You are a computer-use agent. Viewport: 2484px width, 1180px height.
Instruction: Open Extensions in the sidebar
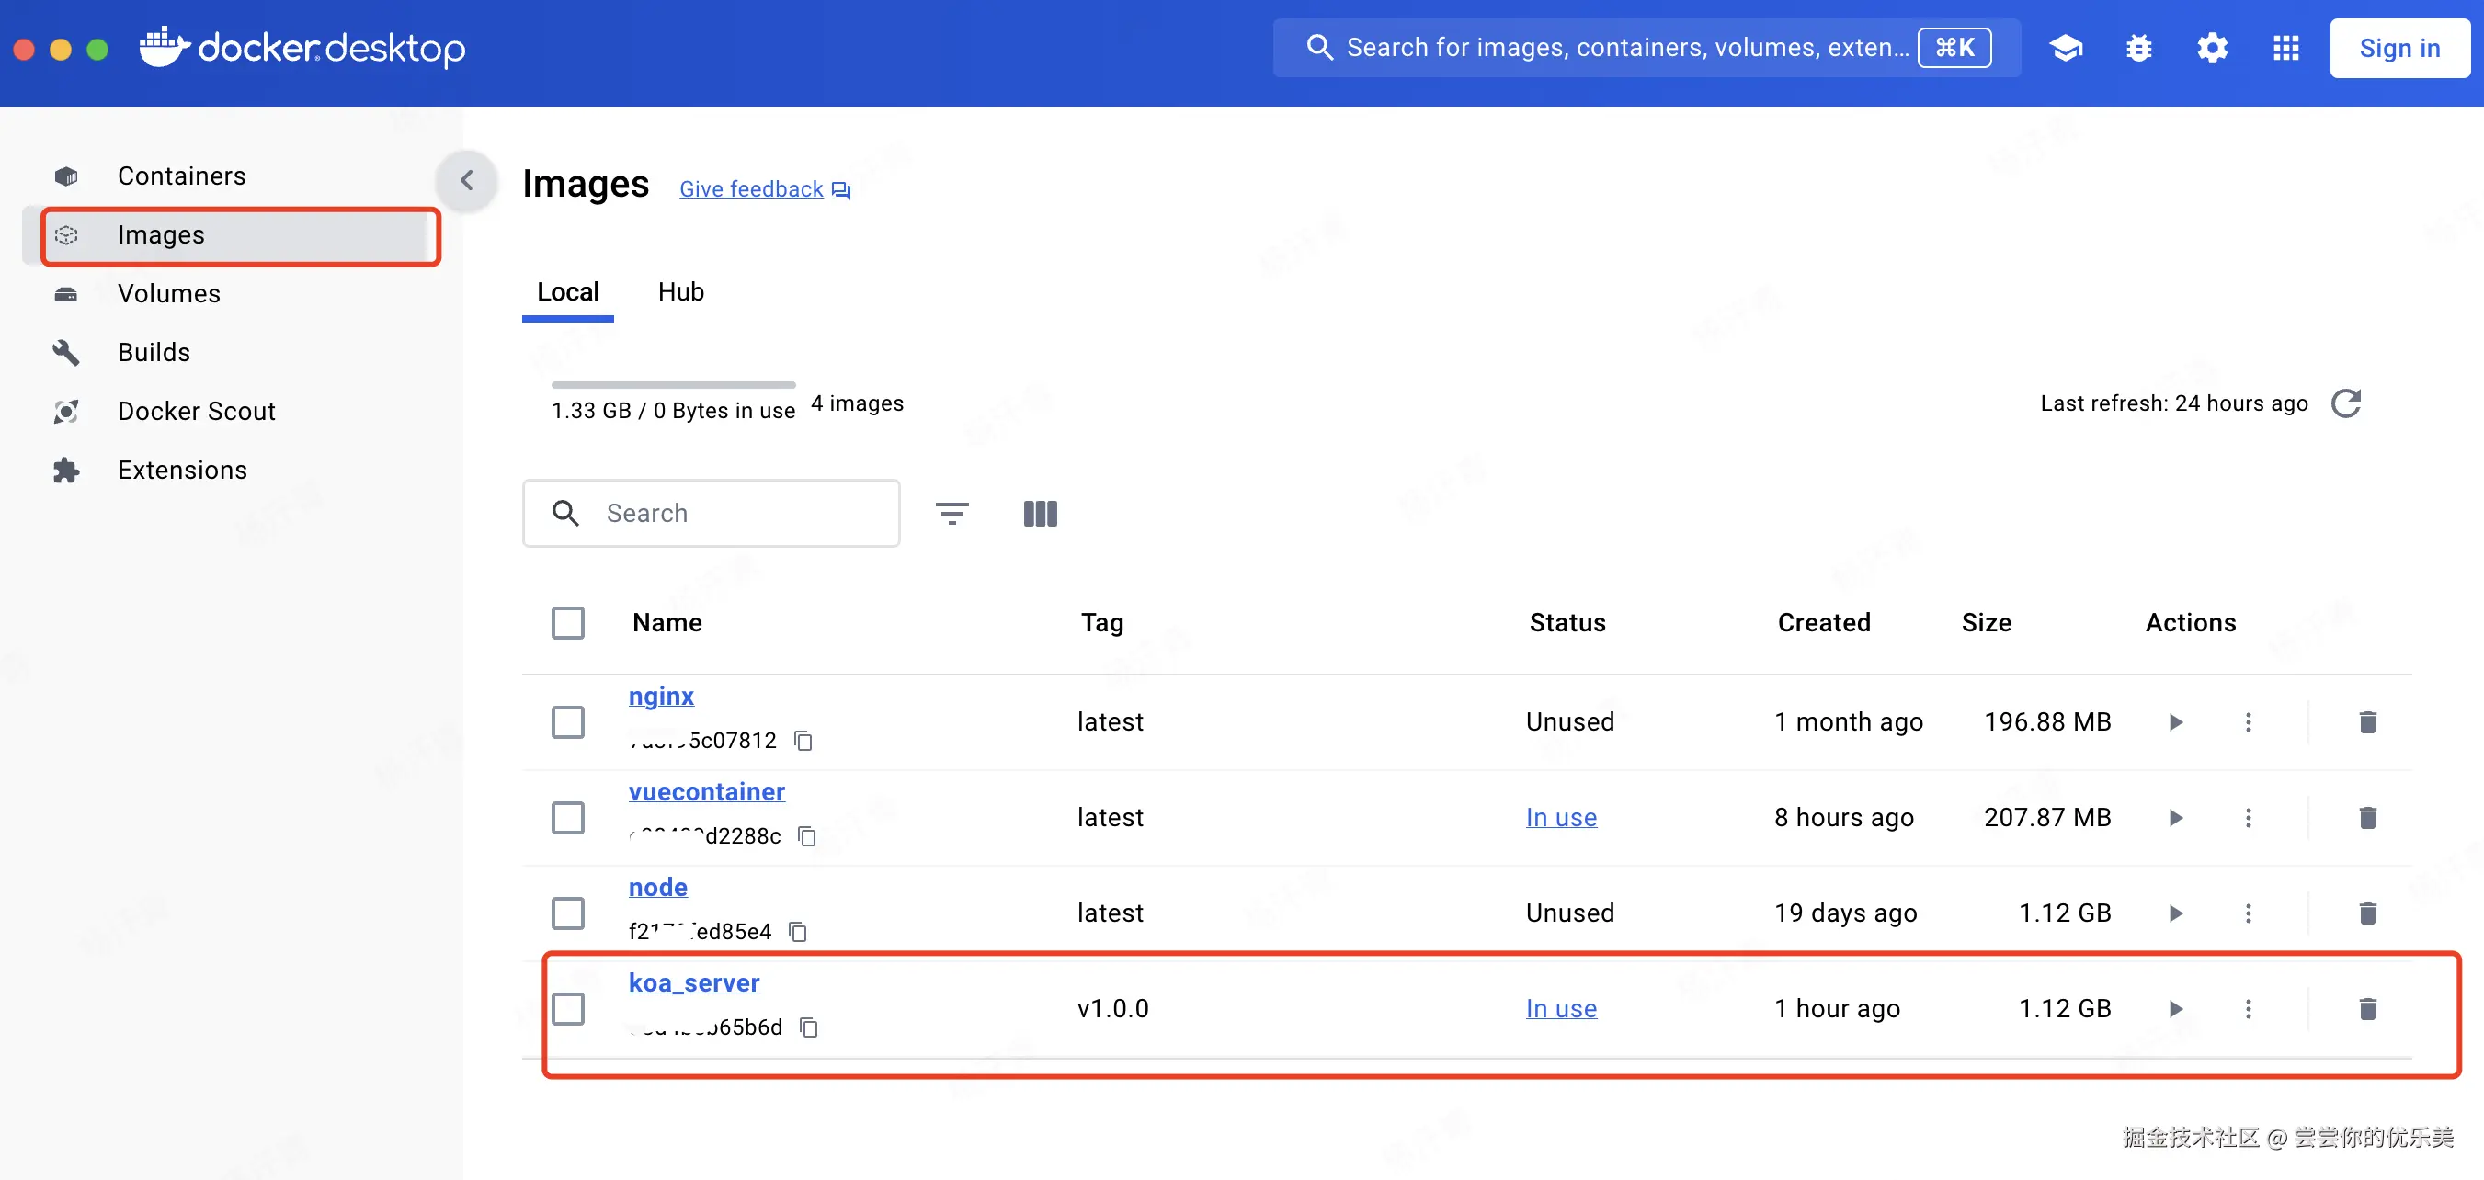click(x=232, y=470)
